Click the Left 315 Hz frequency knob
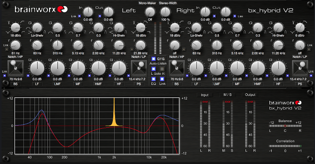Viewport: 315px width, 164px height. (58, 46)
